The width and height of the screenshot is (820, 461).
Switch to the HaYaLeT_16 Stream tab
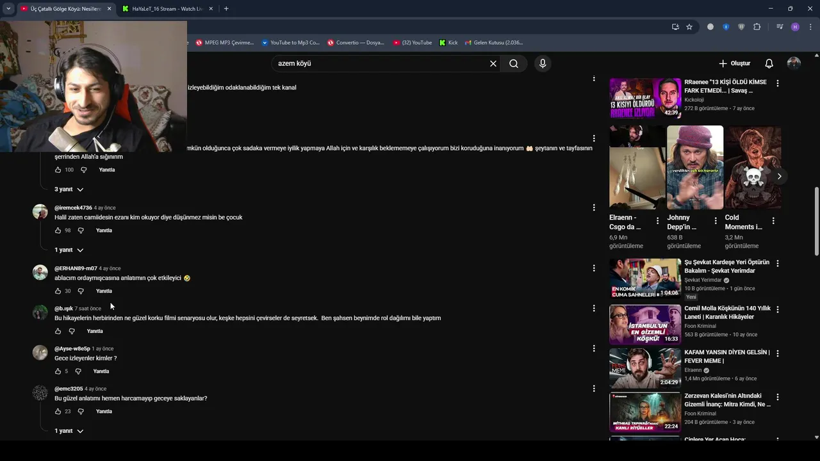point(163,9)
